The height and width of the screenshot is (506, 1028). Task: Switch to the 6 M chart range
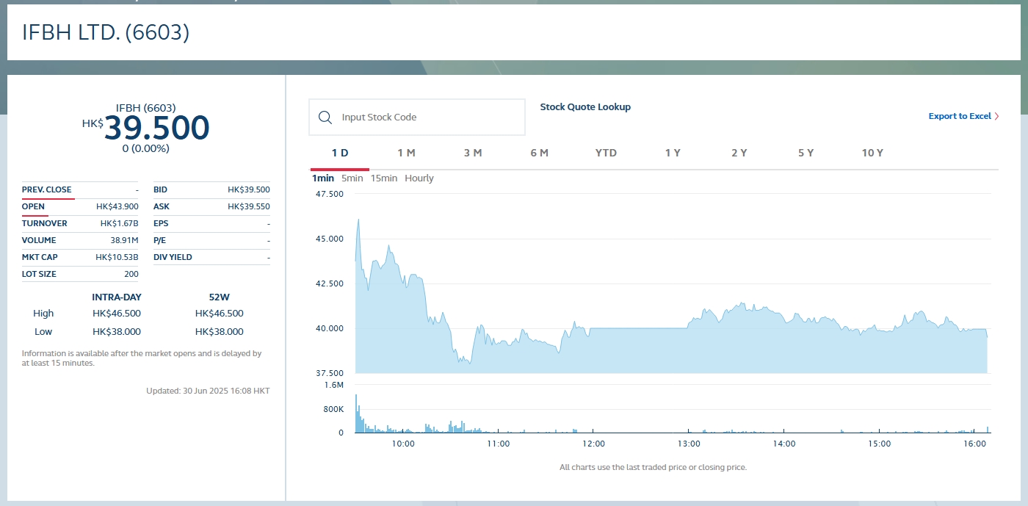pyautogui.click(x=539, y=153)
